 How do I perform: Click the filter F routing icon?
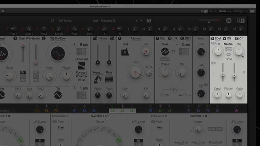coord(119,39)
